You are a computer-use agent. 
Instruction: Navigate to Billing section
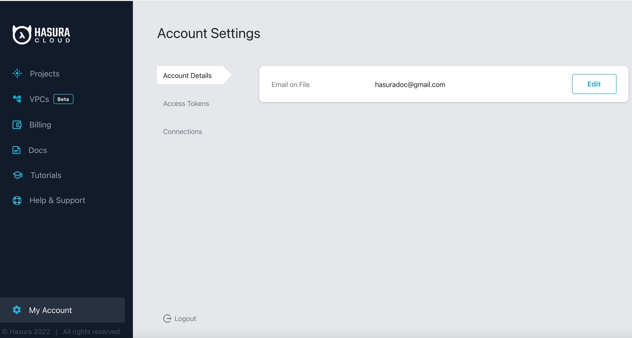pyautogui.click(x=40, y=125)
